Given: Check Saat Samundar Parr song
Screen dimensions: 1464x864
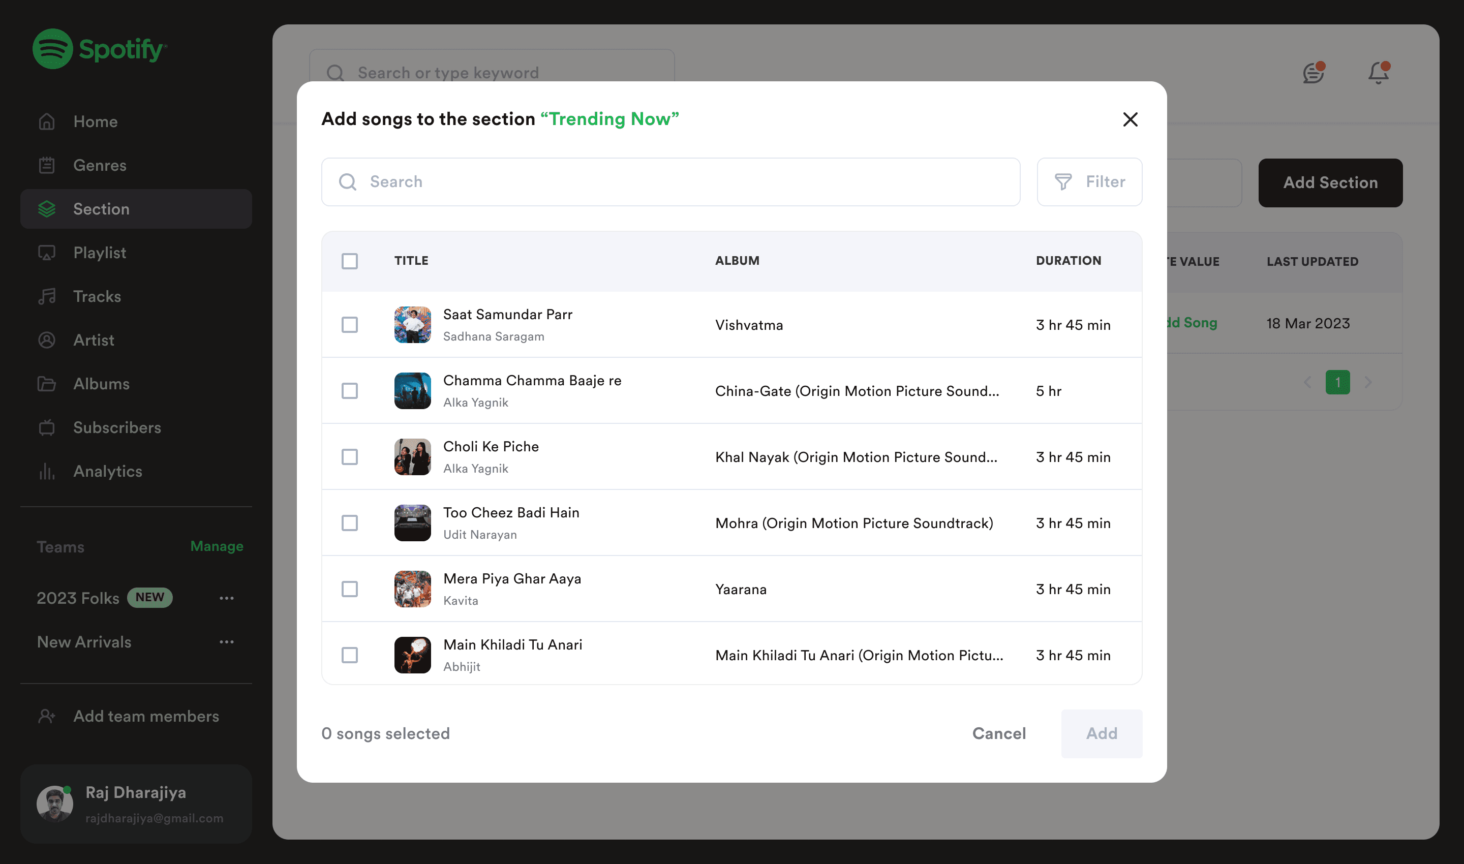Looking at the screenshot, I should 349,325.
